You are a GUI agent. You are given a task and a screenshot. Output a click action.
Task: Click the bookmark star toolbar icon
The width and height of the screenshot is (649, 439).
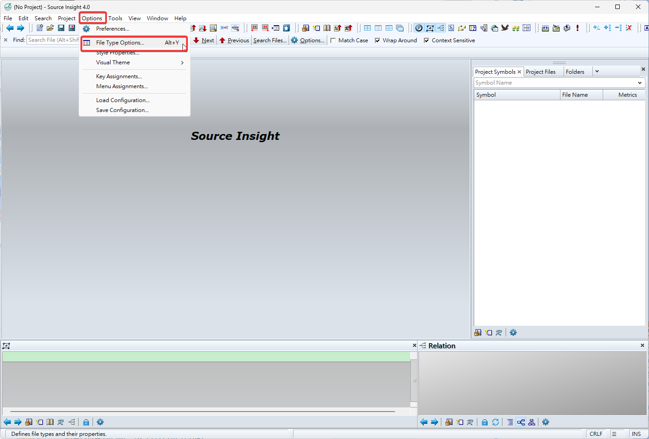tap(287, 28)
